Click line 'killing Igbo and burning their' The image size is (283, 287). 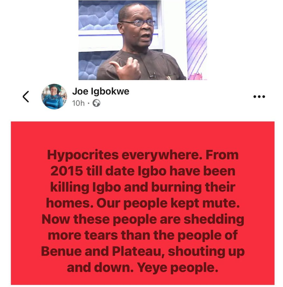[143, 187]
